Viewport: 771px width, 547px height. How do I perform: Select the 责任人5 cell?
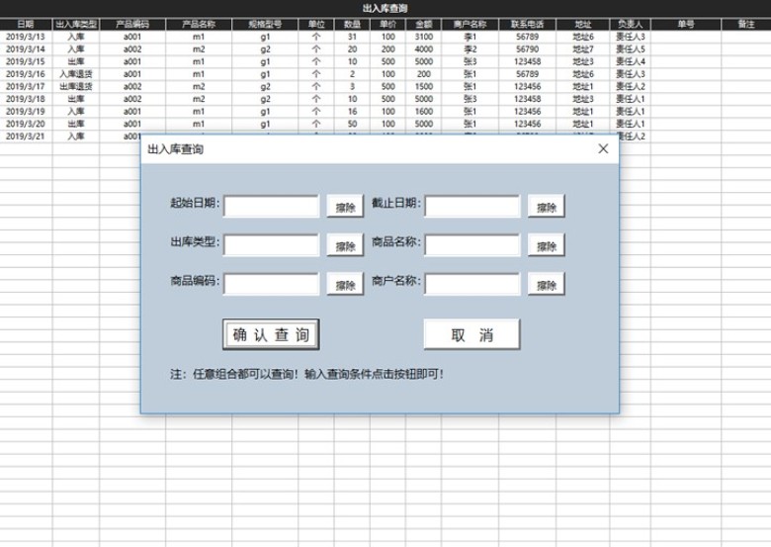click(x=631, y=49)
